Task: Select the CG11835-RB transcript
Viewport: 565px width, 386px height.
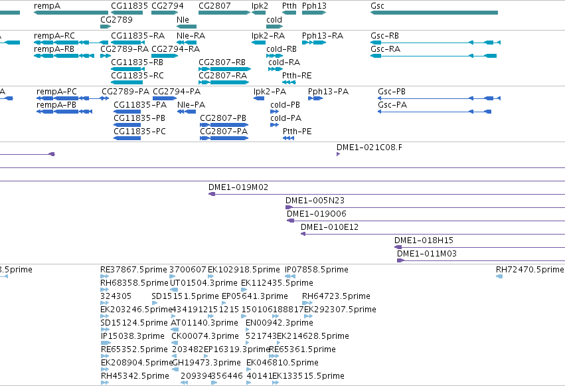Action: coord(128,69)
